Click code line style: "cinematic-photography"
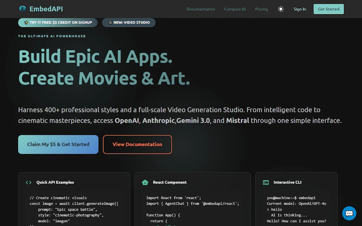362x226 pixels. pos(71,215)
